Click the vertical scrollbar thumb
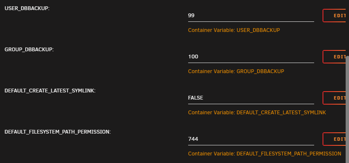Image resolution: width=349 pixels, height=163 pixels. coord(347,109)
